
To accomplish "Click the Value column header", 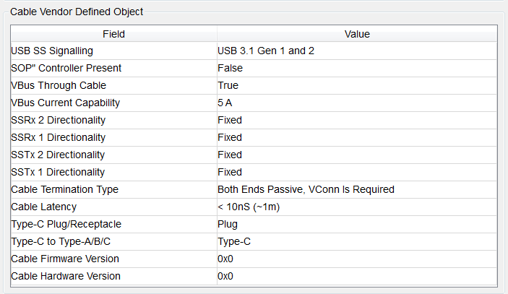I will point(356,34).
